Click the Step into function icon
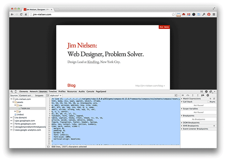The image size is (226, 161). click(x=193, y=95)
